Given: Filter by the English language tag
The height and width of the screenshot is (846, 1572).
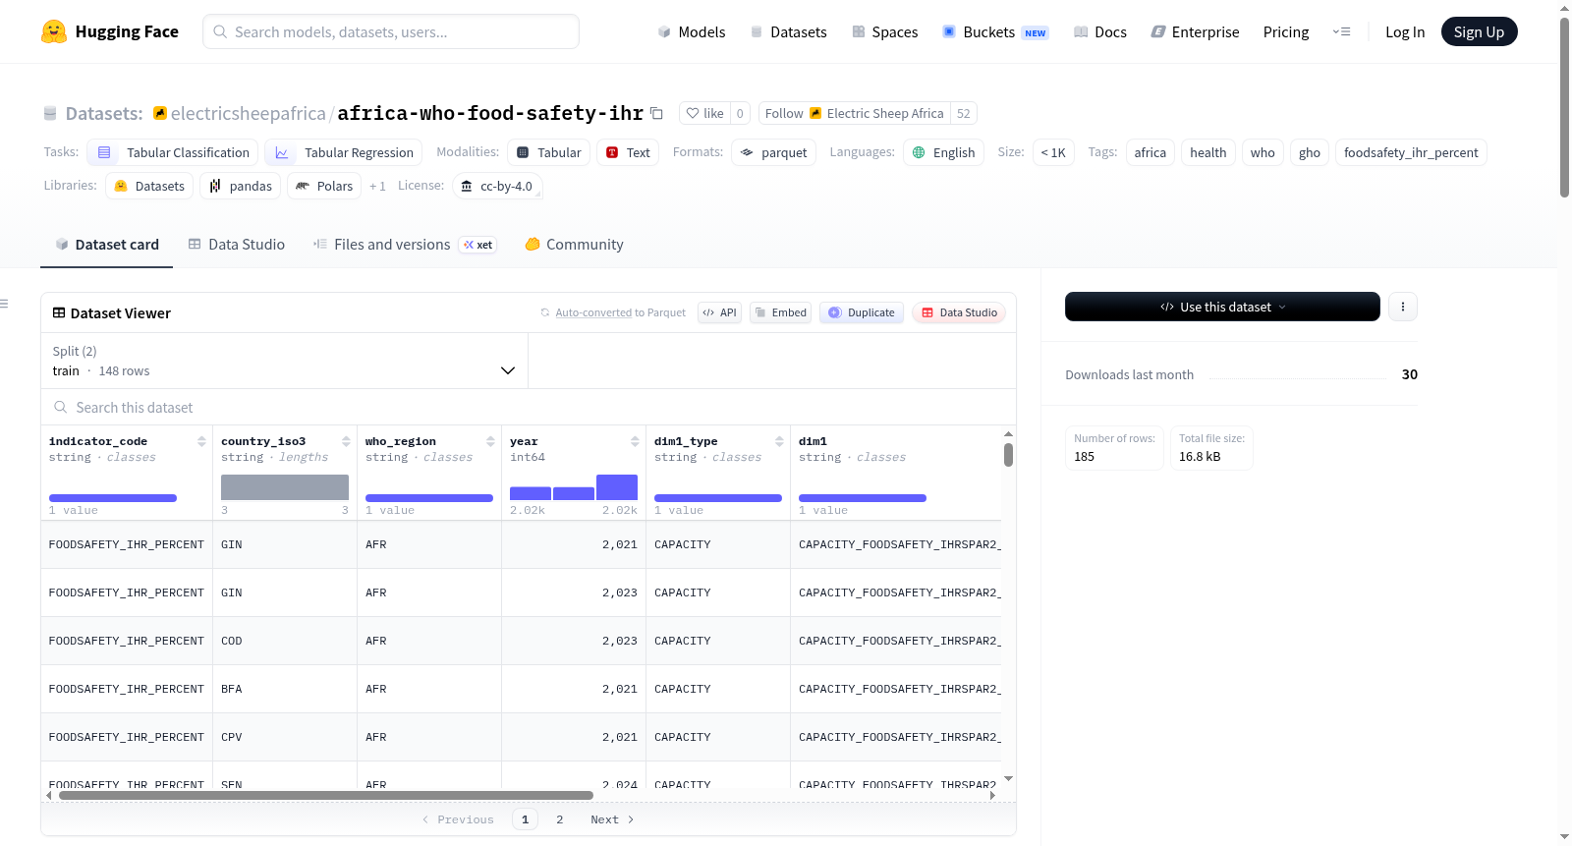Looking at the screenshot, I should coord(943,152).
